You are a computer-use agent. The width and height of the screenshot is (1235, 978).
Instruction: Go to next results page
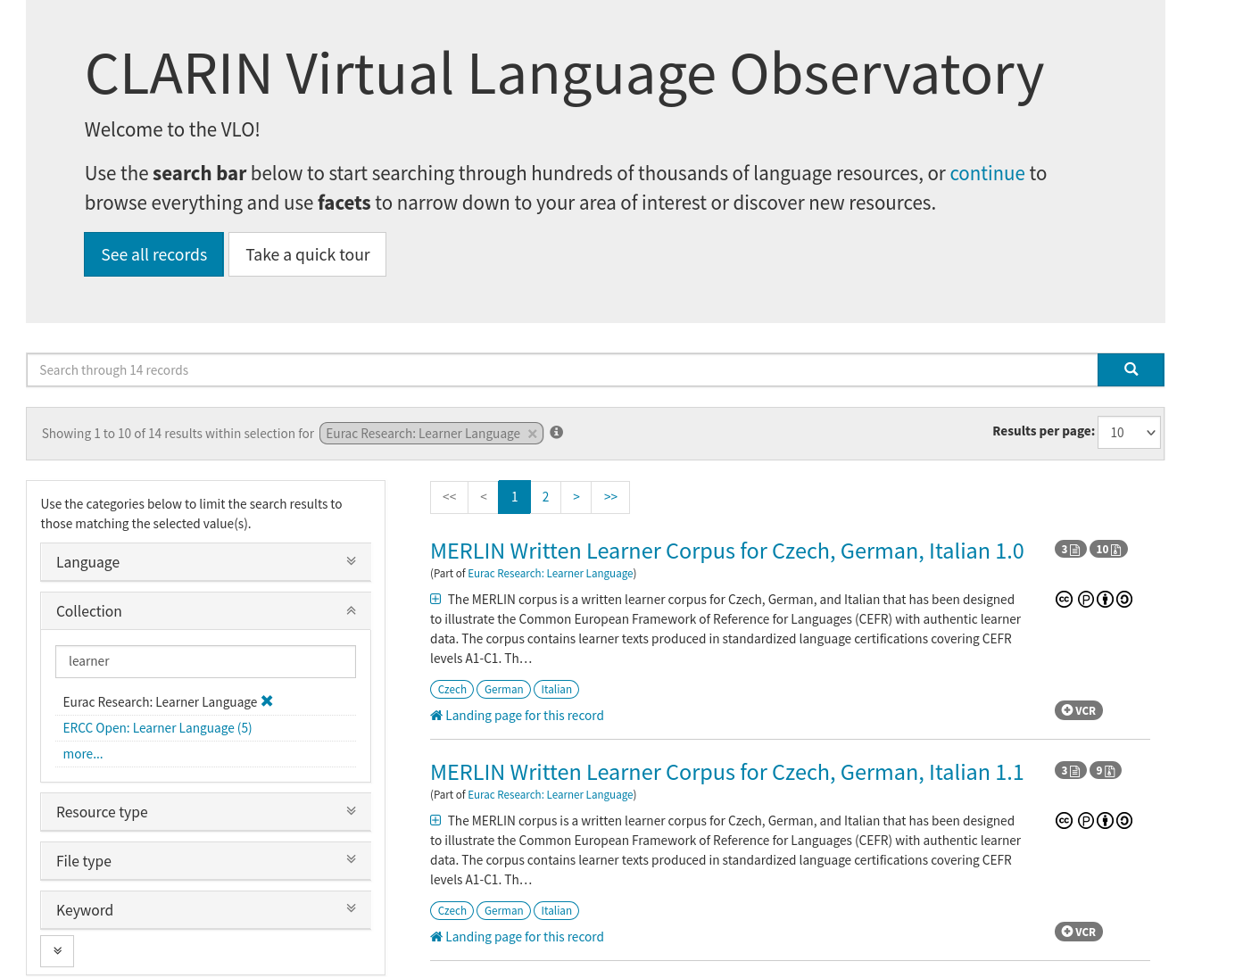[576, 497]
